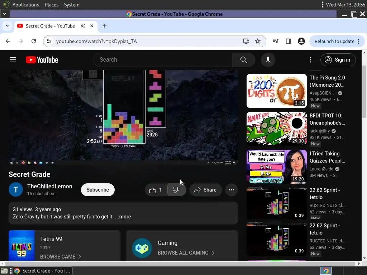
Task: Bookmark this page with star icon
Action: tap(258, 41)
